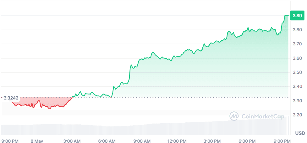Screen dimensions: 307x143
Task: Select the 3.70 y-axis price label
Action: coord(297,44)
